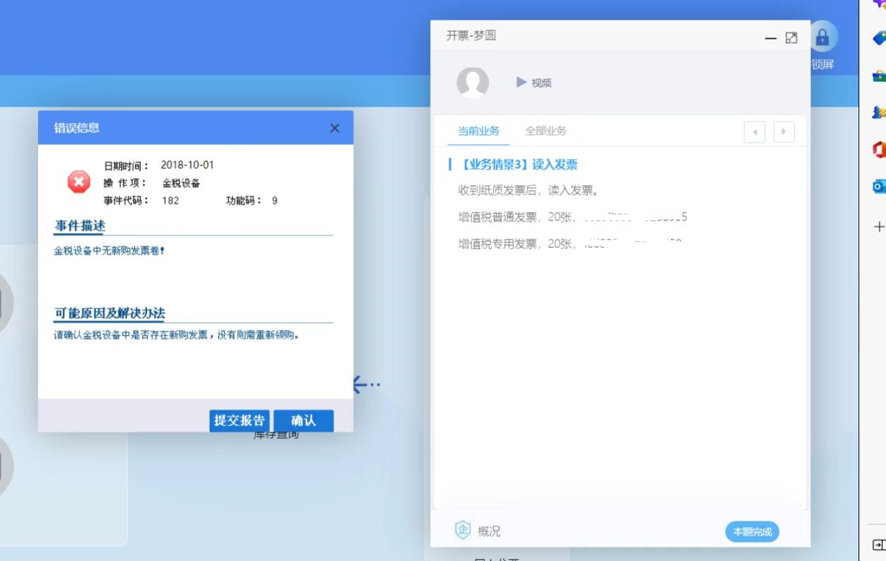Open Outlook icon in sidebar
886x561 pixels.
click(879, 187)
